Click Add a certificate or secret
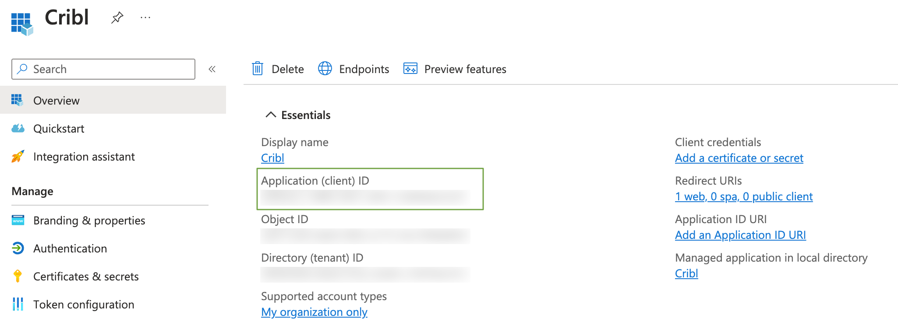 [x=739, y=158]
